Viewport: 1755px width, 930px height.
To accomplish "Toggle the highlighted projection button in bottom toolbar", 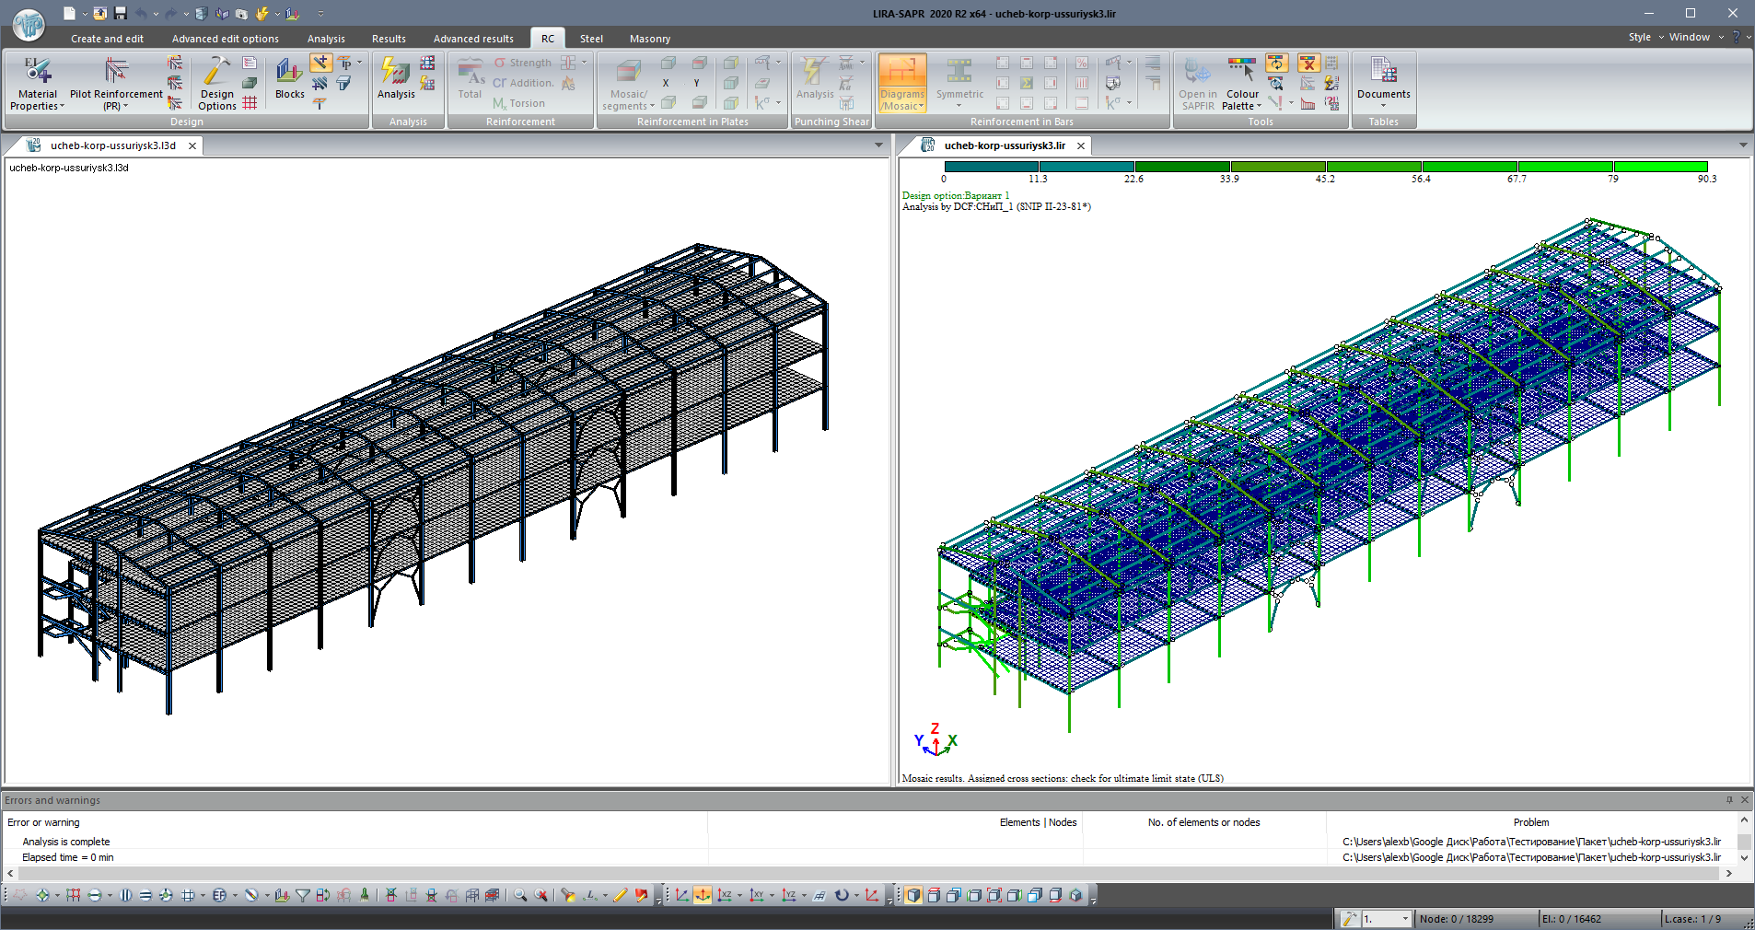I will [x=703, y=895].
